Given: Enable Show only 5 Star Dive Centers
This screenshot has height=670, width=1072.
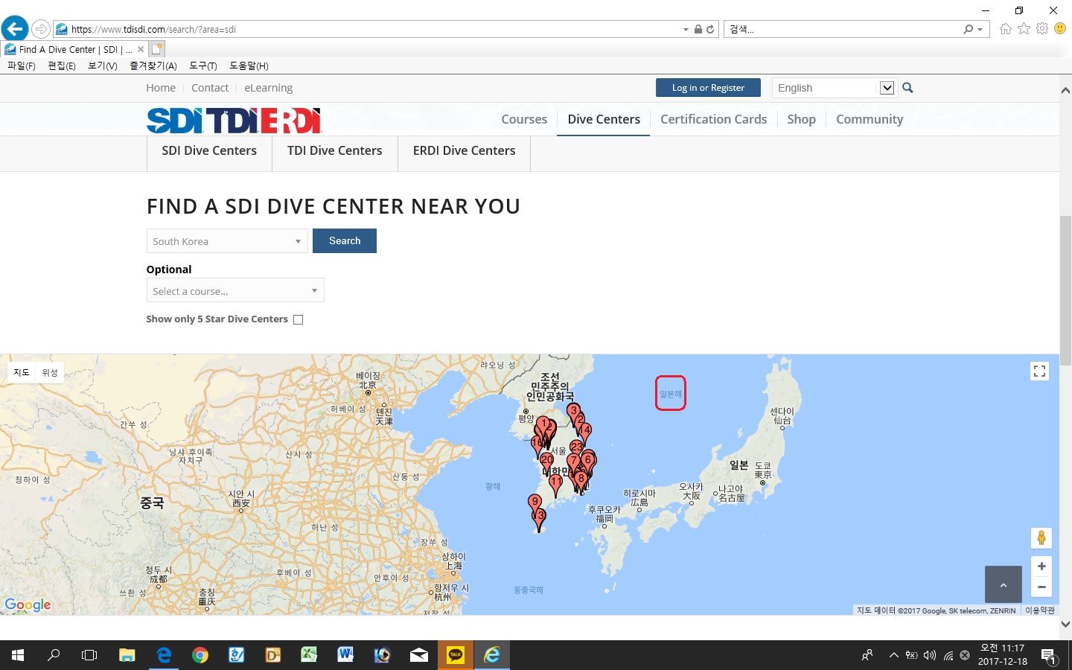Looking at the screenshot, I should click(x=299, y=319).
